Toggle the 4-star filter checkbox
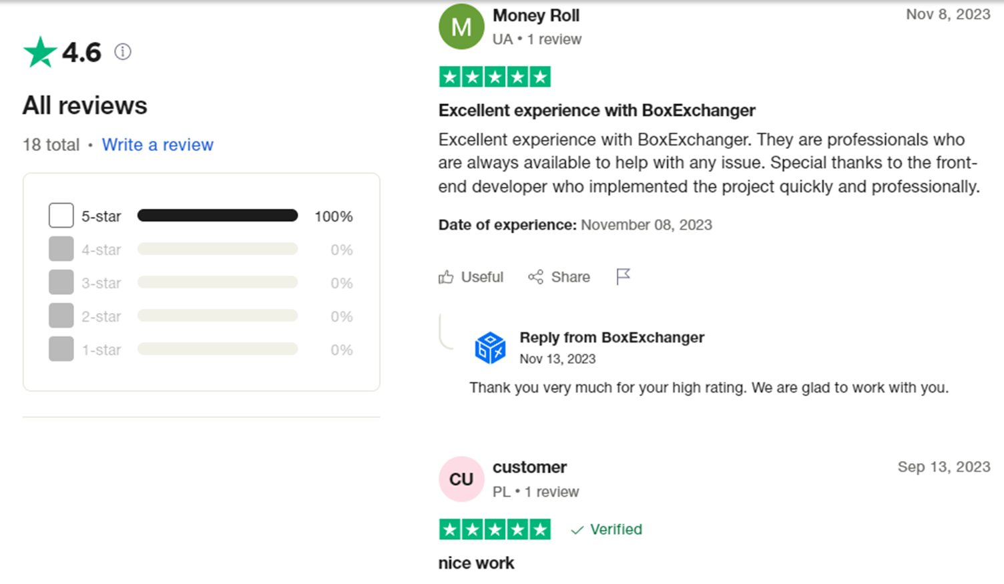Viewport: 1004px width, 584px height. 61,249
